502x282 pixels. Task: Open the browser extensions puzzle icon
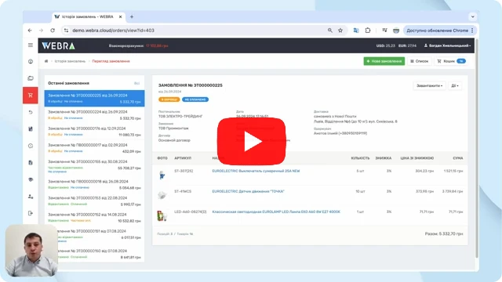[x=368, y=31]
